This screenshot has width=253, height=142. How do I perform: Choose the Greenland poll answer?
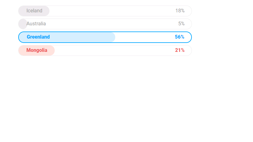(105, 37)
